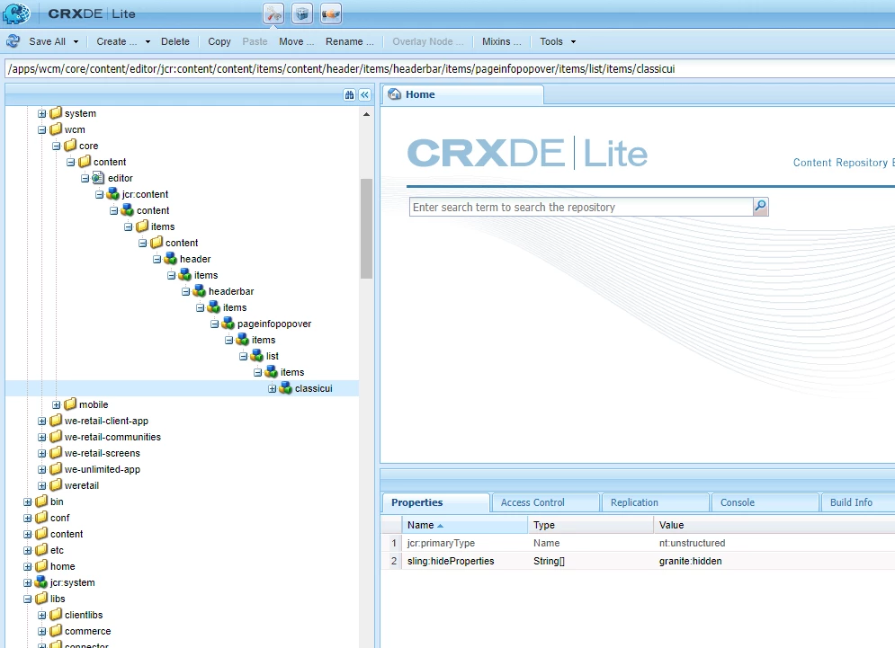This screenshot has height=648, width=895.
Task: Click the jcr:content node icon
Action: pyautogui.click(x=112, y=194)
